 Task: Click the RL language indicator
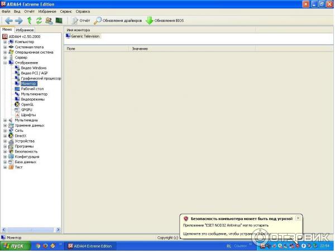(228, 246)
